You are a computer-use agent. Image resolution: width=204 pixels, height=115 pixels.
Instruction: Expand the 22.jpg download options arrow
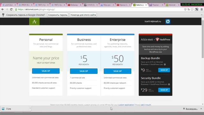pos(30,109)
